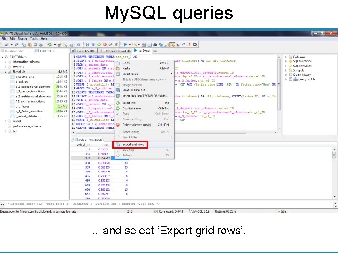This screenshot has height=253, width=338.
Task: Click the Cancel editing X toolbar icon
Action: [116, 45]
